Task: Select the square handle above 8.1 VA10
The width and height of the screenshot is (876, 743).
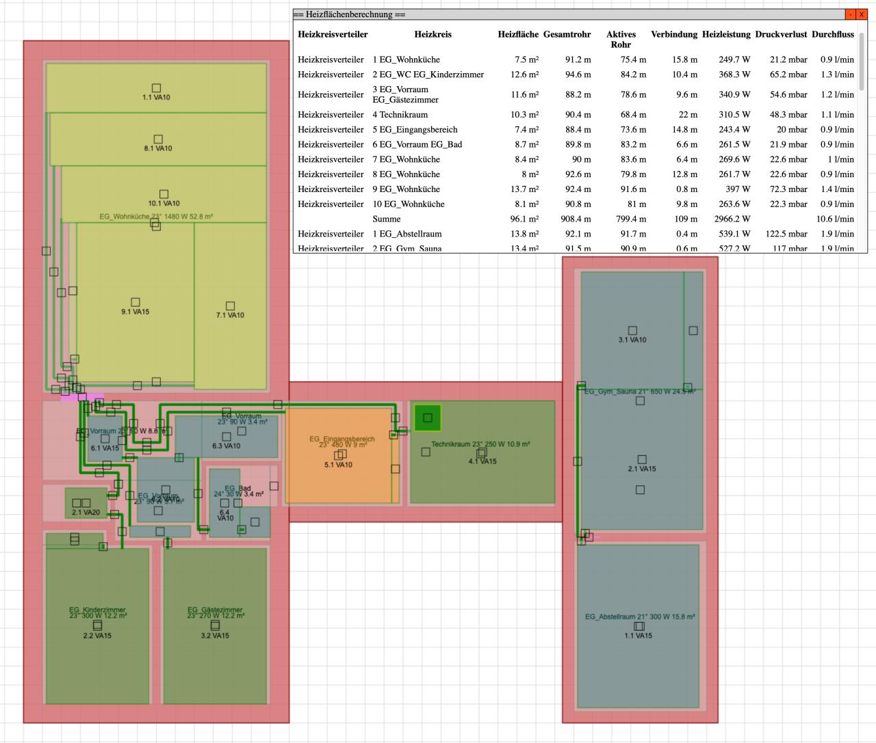Action: [x=158, y=139]
